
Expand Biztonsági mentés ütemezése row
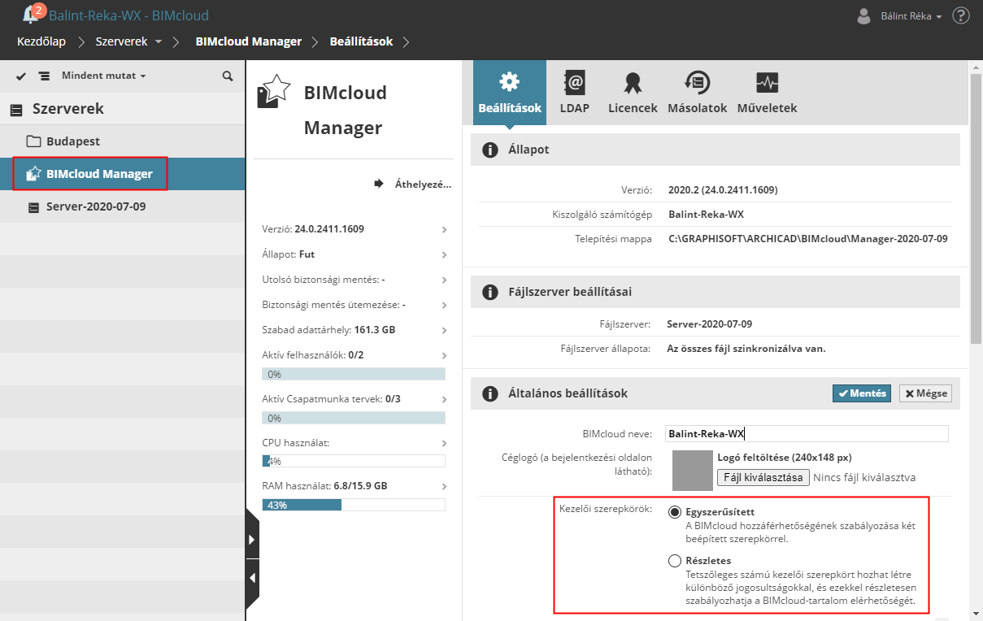pos(354,305)
